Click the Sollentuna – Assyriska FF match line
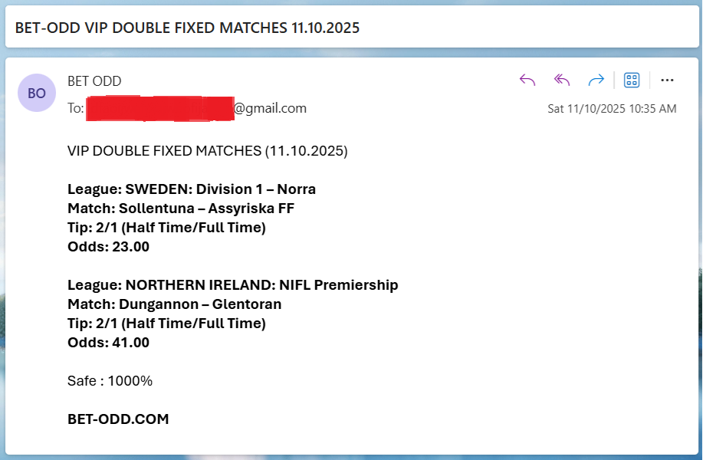 coord(181,209)
